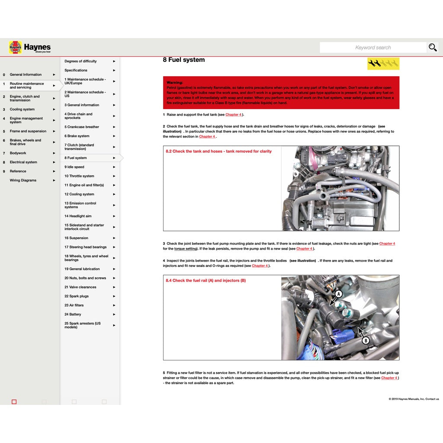Expand the Bodywork chapter
443x443 pixels.
coord(54,153)
